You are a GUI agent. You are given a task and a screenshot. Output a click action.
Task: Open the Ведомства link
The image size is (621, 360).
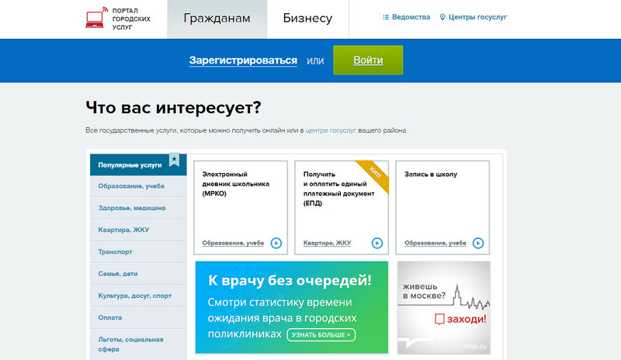pos(411,17)
